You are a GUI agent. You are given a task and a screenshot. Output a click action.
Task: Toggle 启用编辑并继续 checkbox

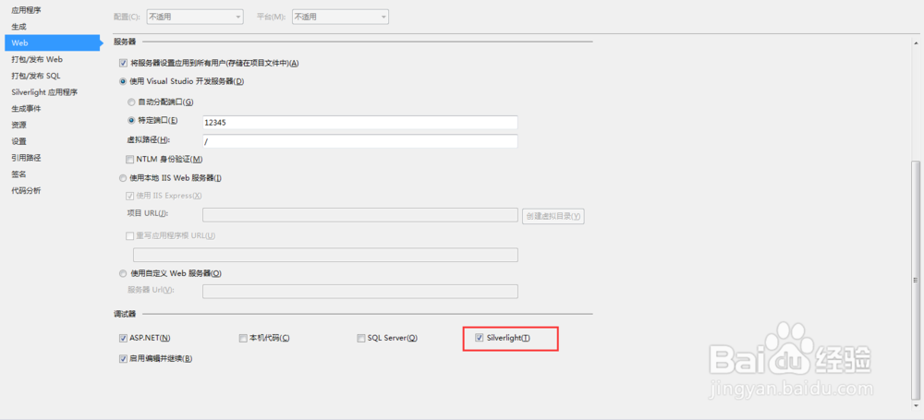click(x=123, y=358)
